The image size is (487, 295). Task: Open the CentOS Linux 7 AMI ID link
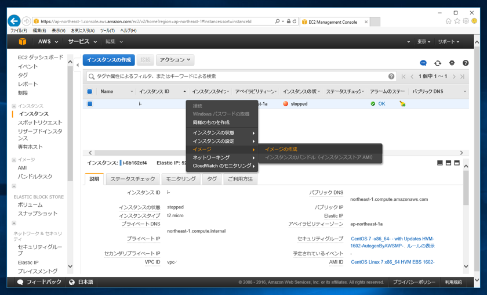click(392, 262)
